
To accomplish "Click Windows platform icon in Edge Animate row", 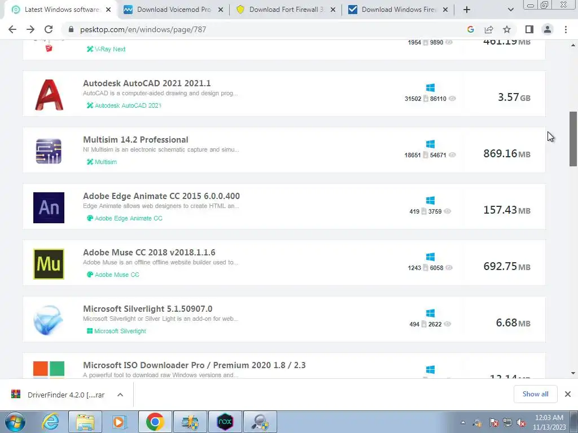I will pos(430,200).
